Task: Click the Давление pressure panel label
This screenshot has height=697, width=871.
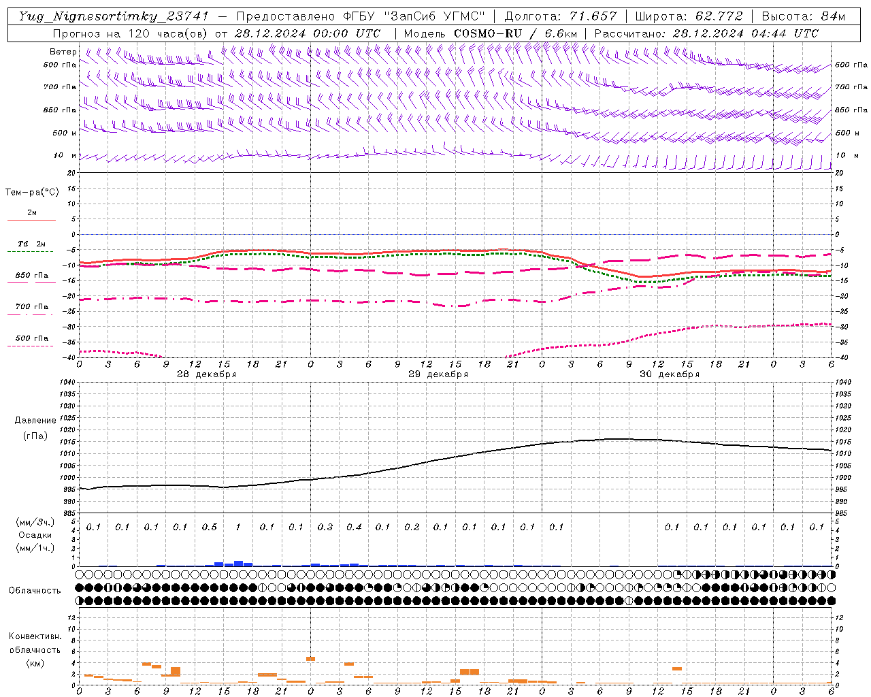Action: point(35,421)
